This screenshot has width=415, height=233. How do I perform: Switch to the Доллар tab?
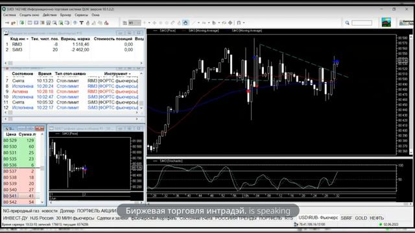(67, 211)
